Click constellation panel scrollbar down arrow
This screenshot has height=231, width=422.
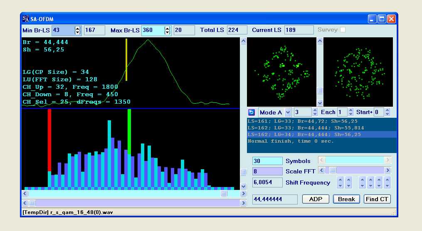point(320,103)
